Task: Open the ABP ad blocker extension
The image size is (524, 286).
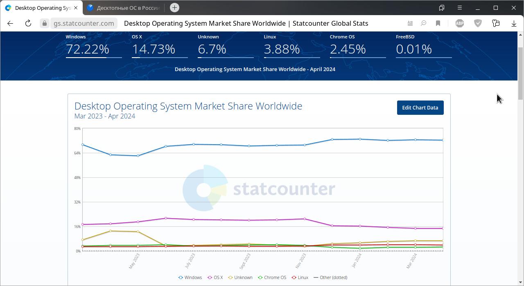Action: click(x=460, y=23)
